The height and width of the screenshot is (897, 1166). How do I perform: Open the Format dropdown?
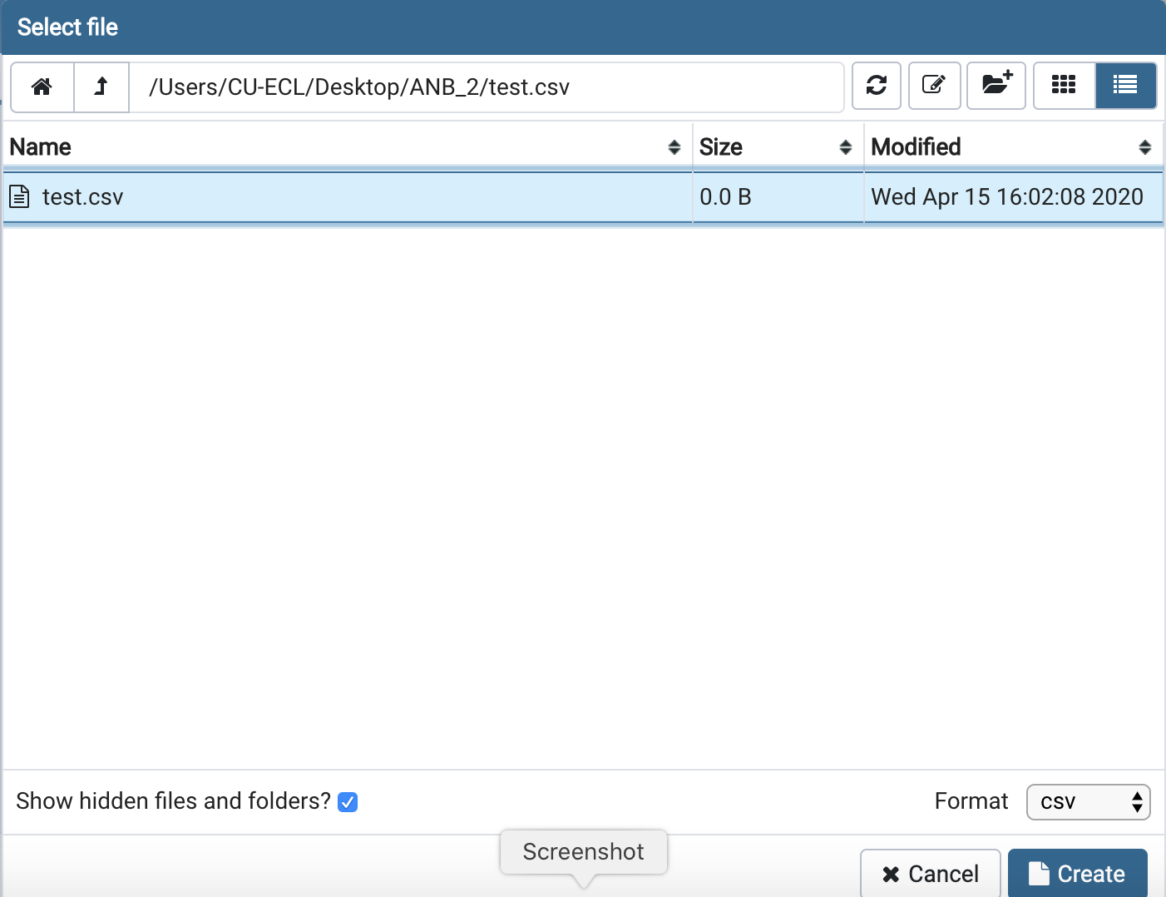click(1088, 802)
